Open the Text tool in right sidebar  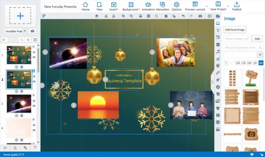click(x=218, y=31)
